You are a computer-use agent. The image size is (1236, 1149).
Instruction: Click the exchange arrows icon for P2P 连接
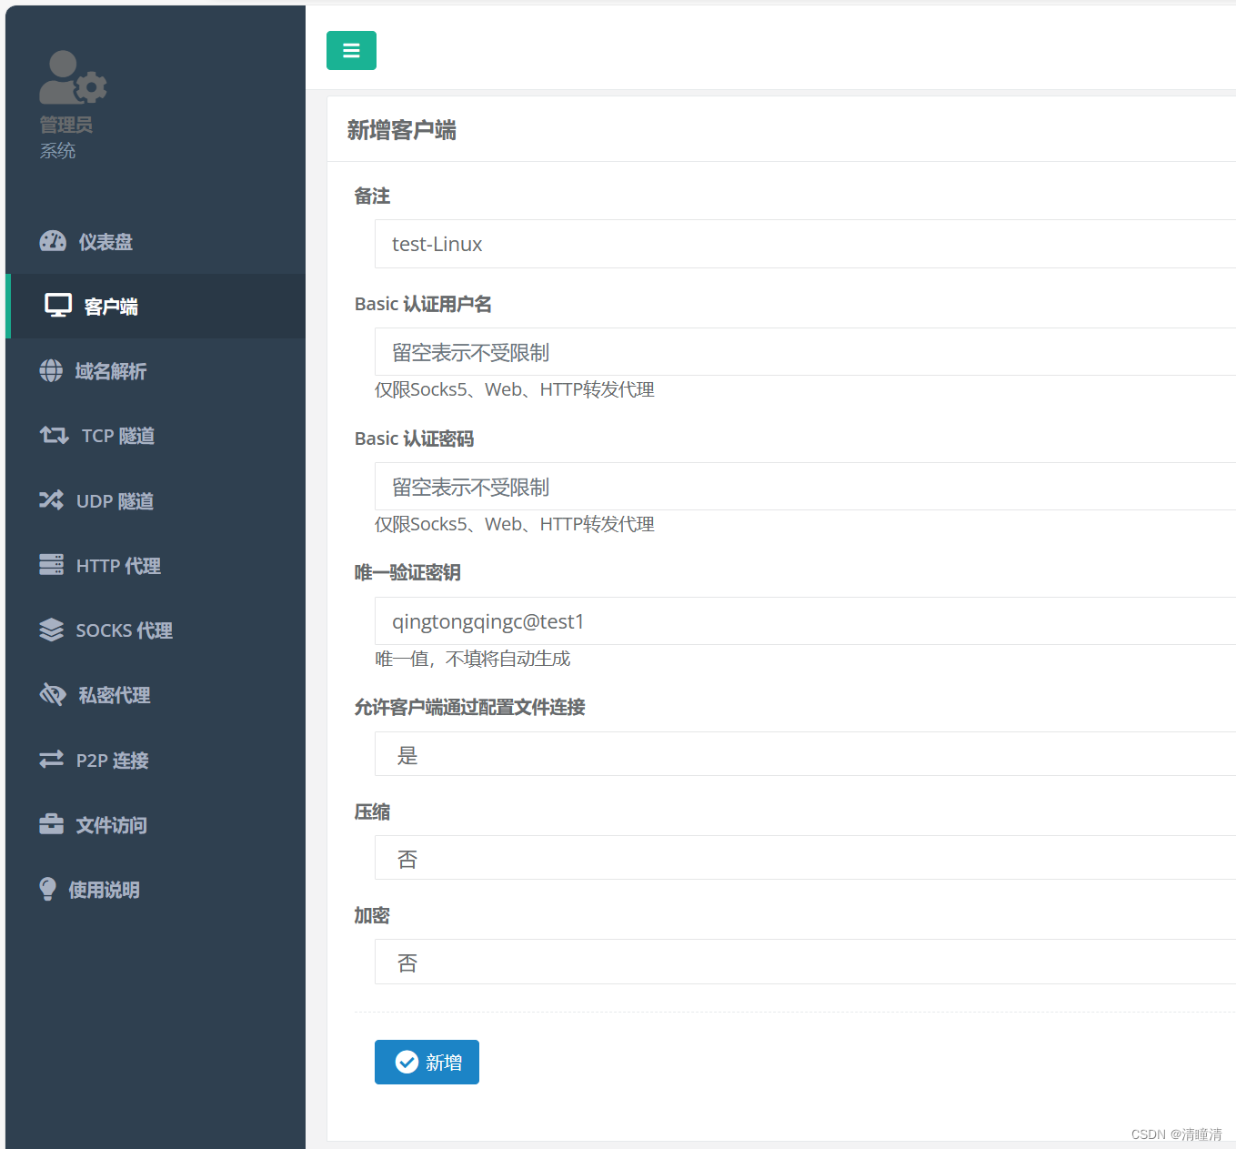(51, 759)
